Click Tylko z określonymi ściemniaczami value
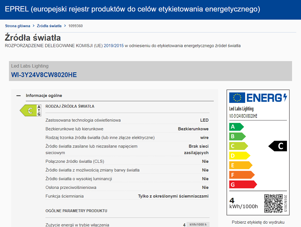This screenshot has width=301, height=227. coord(173,196)
